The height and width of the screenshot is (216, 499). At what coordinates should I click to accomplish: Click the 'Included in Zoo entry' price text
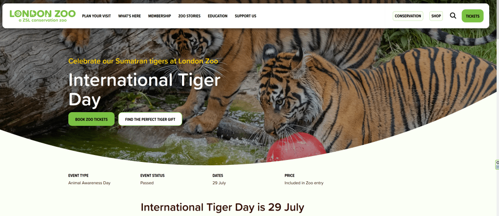click(304, 183)
